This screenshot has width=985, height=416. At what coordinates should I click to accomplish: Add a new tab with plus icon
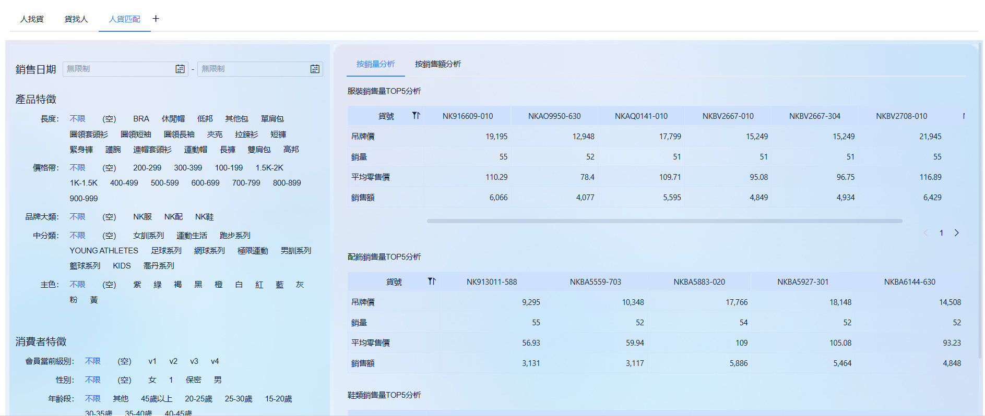[x=156, y=19]
